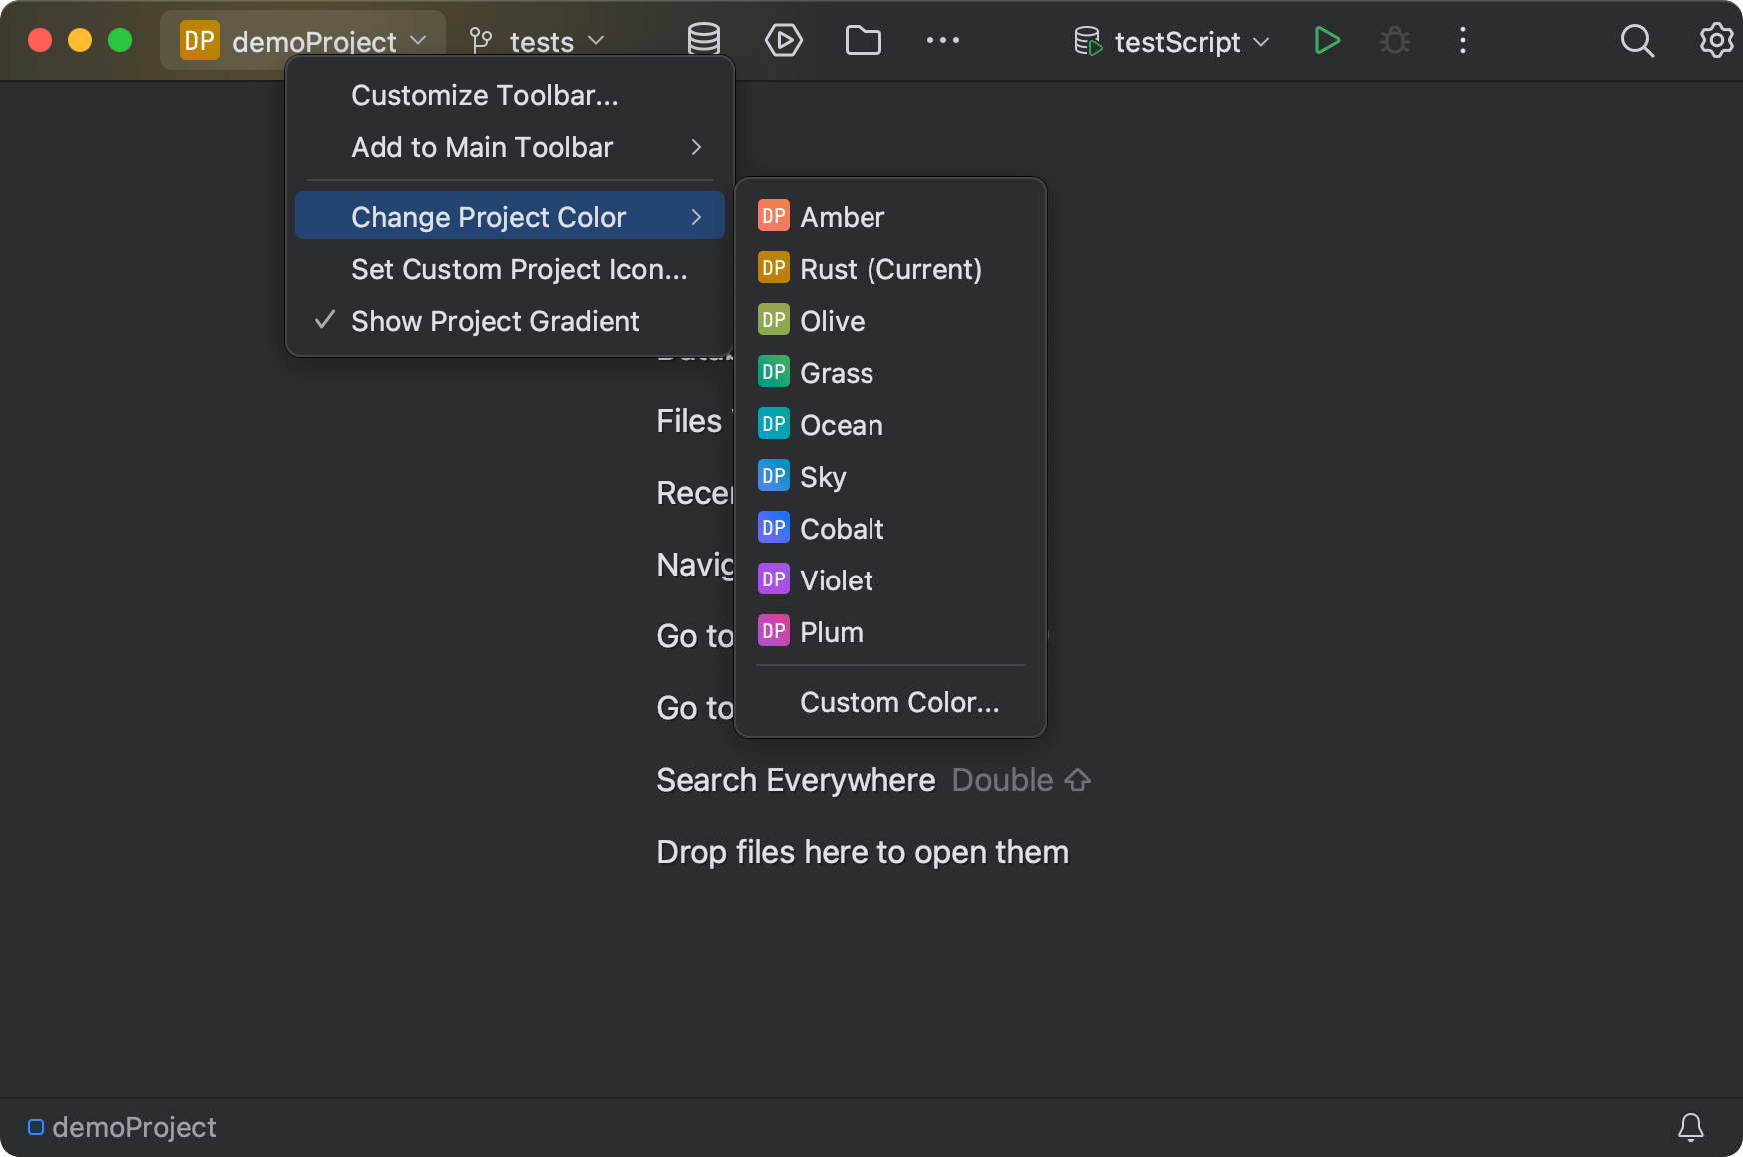Open the kebab menu next to debug icon

(x=1462, y=41)
